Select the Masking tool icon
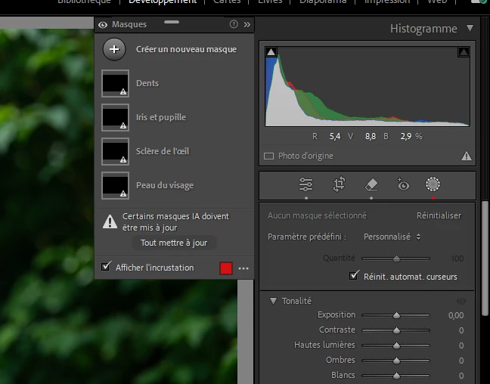The height and width of the screenshot is (384, 490). 433,184
